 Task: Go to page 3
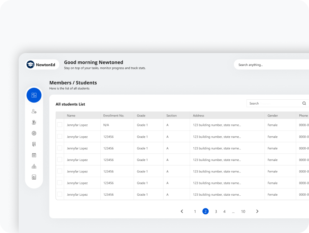tap(216, 211)
